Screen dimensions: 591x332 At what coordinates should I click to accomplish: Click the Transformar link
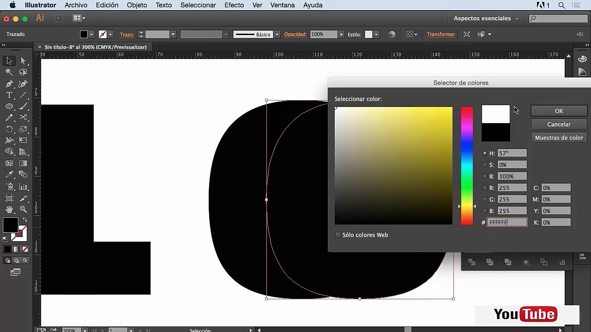coord(441,34)
